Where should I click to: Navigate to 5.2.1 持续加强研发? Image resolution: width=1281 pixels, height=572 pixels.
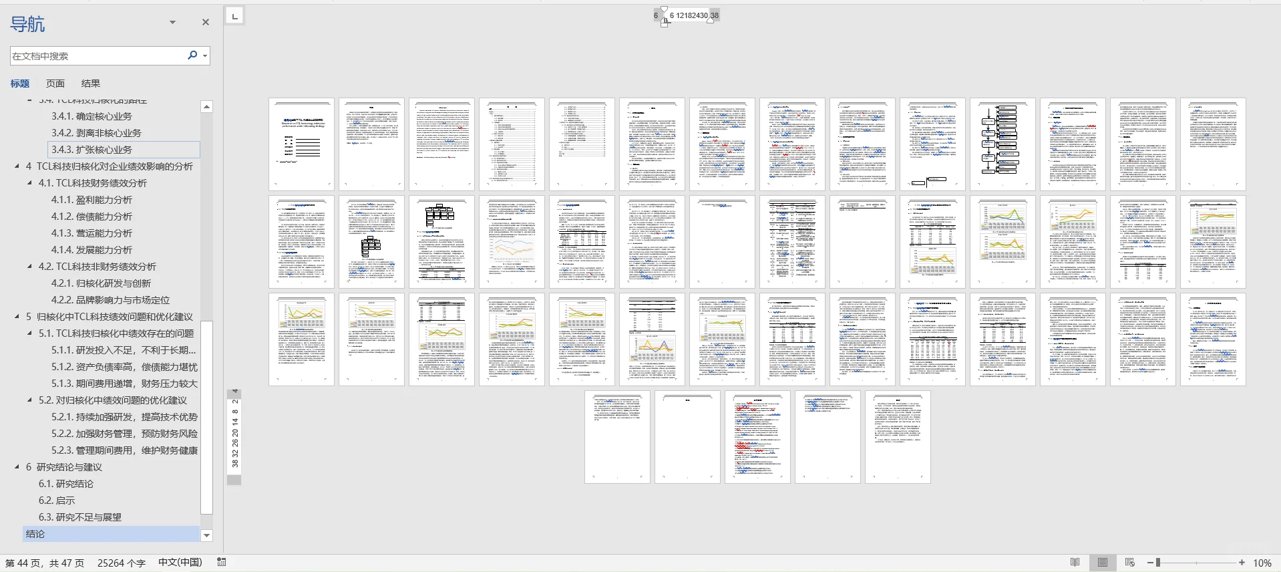(124, 417)
